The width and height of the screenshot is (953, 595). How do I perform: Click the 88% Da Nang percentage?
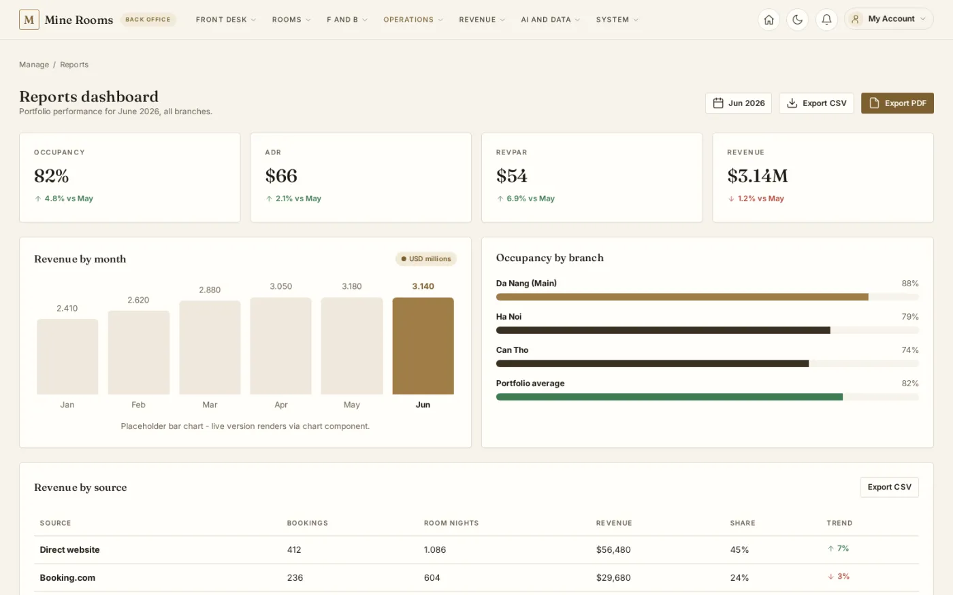[910, 284]
